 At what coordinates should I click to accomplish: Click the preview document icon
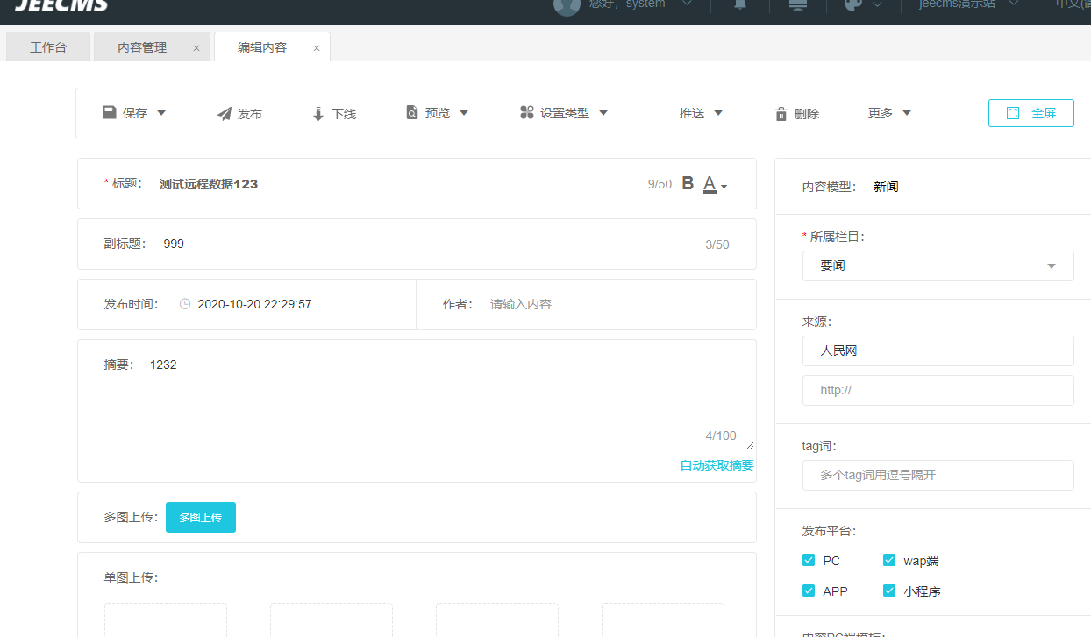[x=412, y=112]
